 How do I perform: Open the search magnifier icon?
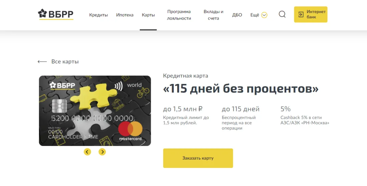click(282, 14)
